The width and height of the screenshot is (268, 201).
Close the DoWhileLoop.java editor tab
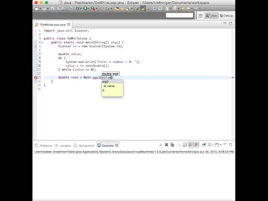tap(69, 24)
